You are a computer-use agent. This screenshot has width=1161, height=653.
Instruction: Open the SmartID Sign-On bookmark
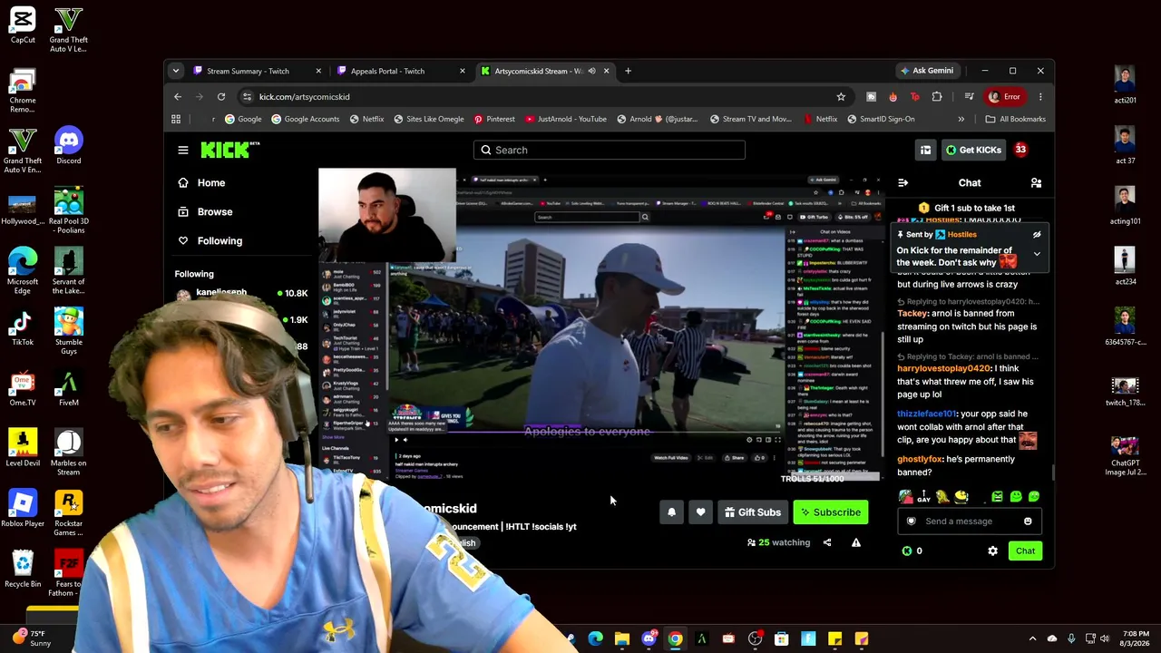(880, 119)
